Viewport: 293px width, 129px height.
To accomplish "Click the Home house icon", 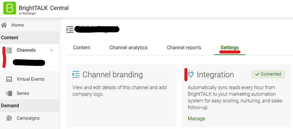I will (4, 25).
